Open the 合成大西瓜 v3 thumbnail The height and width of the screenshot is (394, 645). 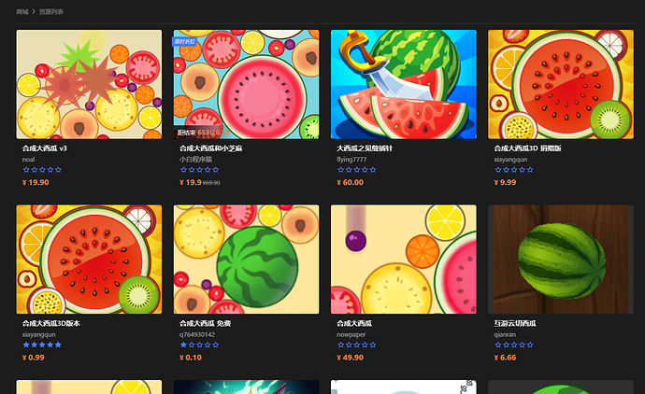point(89,84)
